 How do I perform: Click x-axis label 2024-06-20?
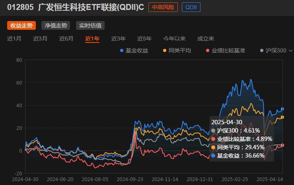(x=60, y=179)
